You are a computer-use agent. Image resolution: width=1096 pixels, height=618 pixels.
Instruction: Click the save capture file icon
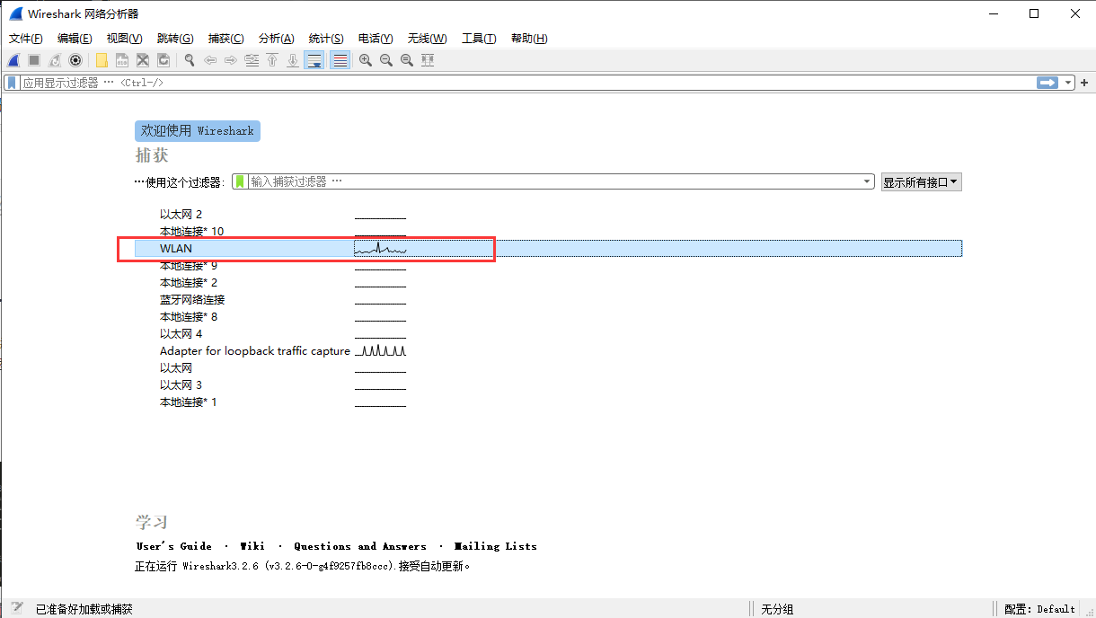click(x=122, y=60)
